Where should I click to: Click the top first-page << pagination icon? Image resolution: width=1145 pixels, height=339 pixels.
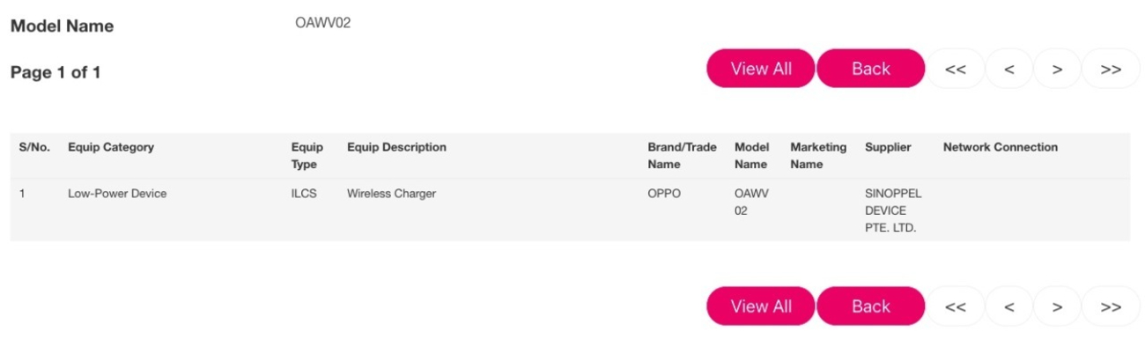pyautogui.click(x=956, y=69)
